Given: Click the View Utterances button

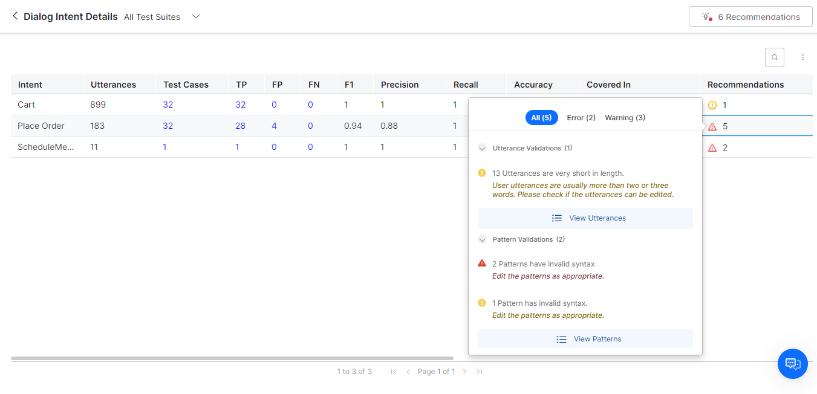Looking at the screenshot, I should coord(585,218).
